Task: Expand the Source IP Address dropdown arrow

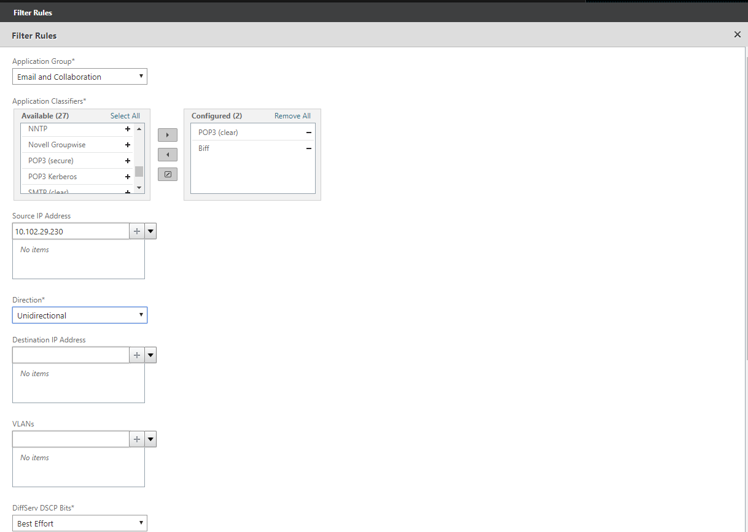Action: tap(150, 231)
